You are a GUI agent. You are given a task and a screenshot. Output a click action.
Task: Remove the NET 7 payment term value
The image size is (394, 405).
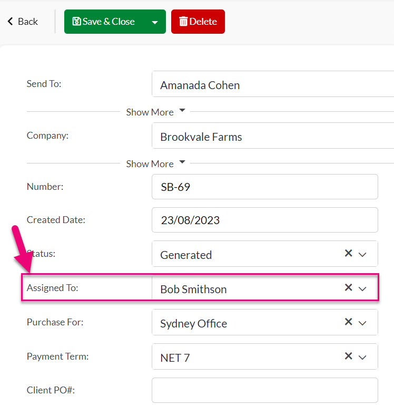coord(348,356)
